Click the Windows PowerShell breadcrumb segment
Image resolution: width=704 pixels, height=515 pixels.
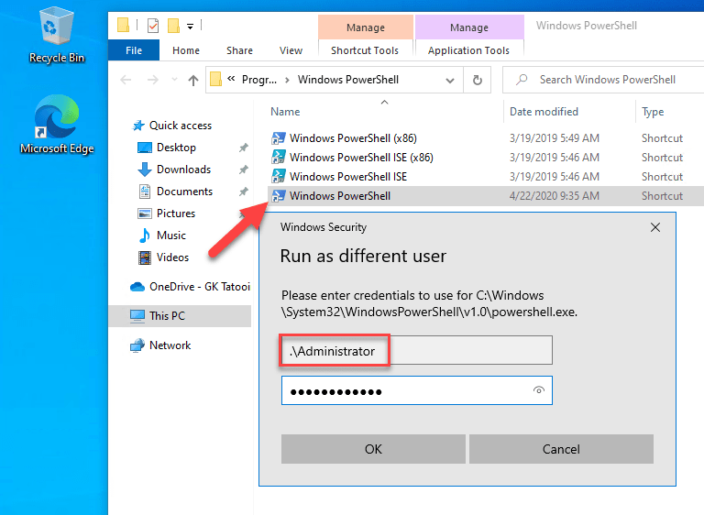click(348, 80)
